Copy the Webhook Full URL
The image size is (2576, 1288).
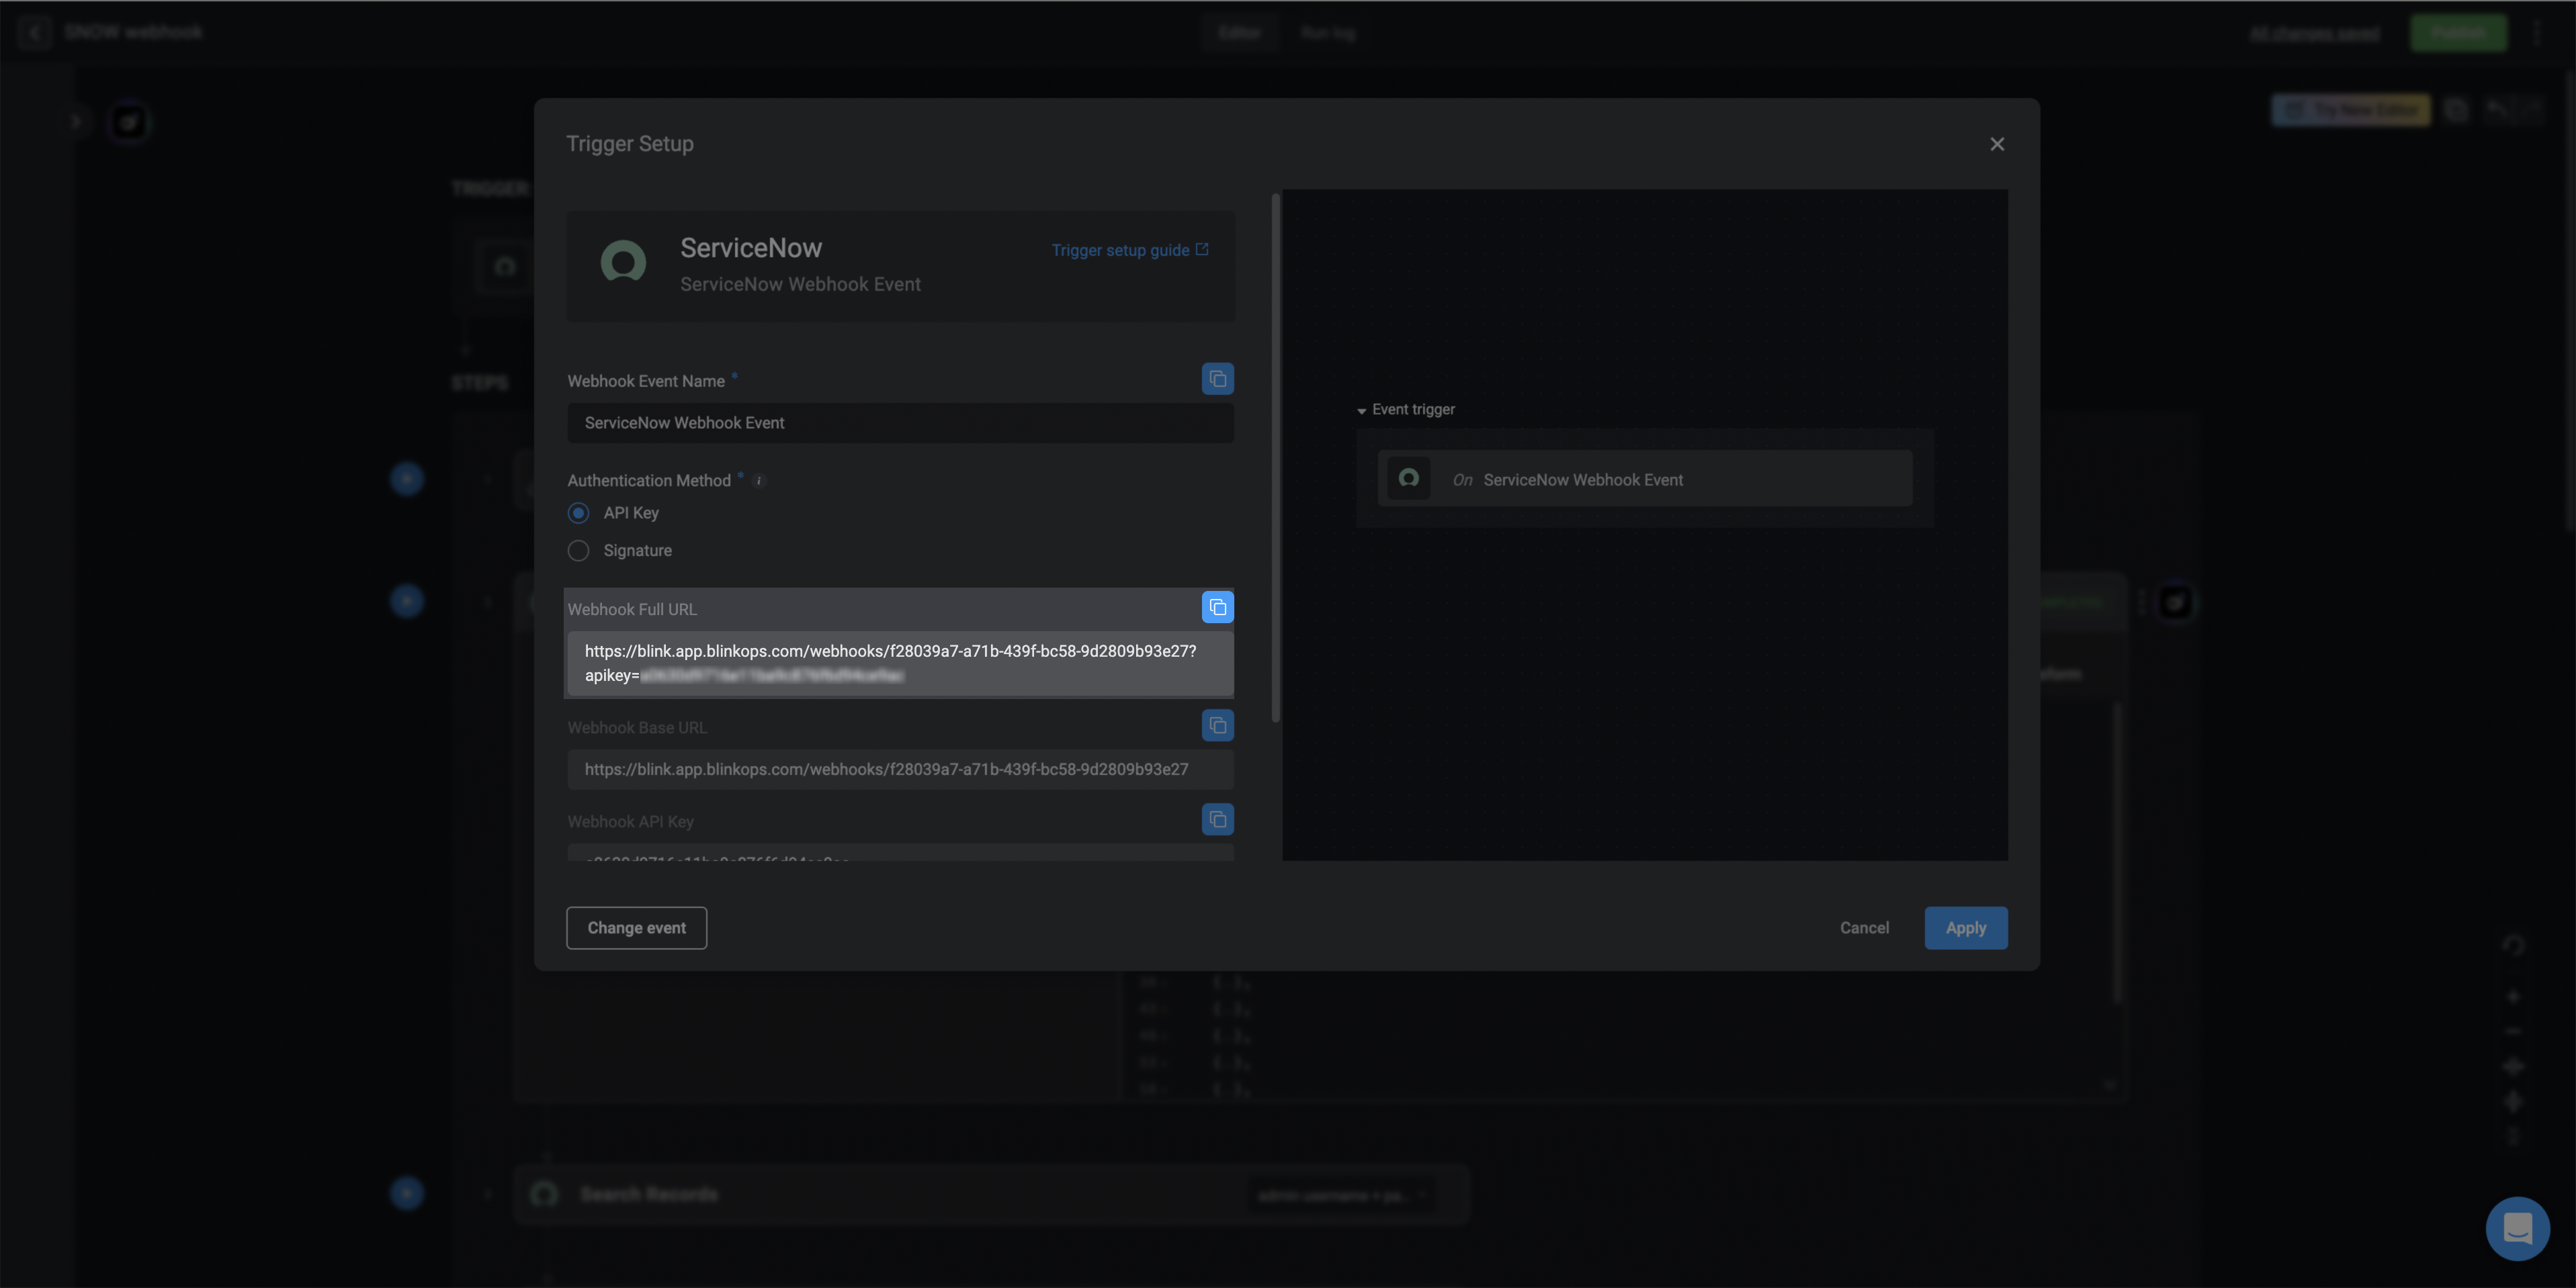pyautogui.click(x=1217, y=608)
